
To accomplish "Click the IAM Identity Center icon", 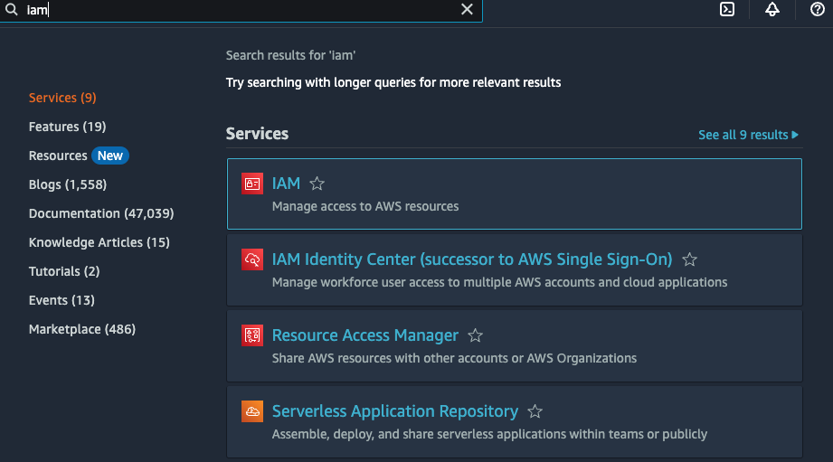I will [x=252, y=259].
